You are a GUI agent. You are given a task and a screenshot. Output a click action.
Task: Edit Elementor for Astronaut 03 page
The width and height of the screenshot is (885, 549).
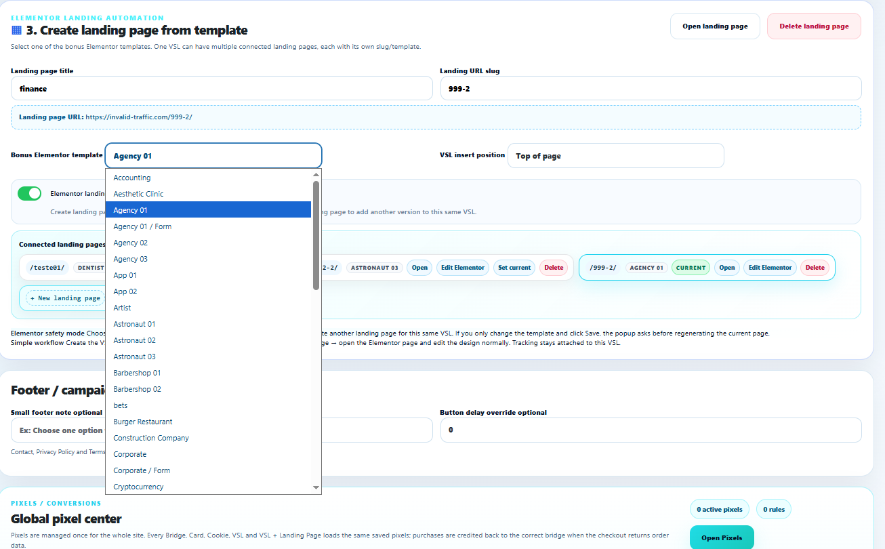[463, 268]
